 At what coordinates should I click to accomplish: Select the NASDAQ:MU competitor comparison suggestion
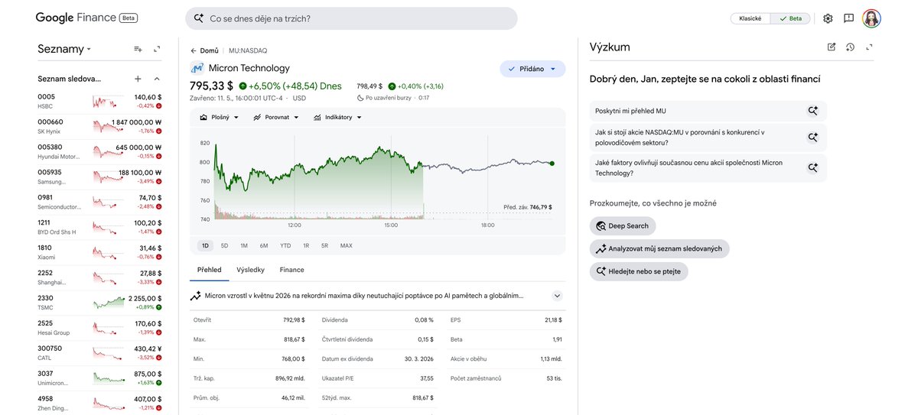[x=708, y=138]
